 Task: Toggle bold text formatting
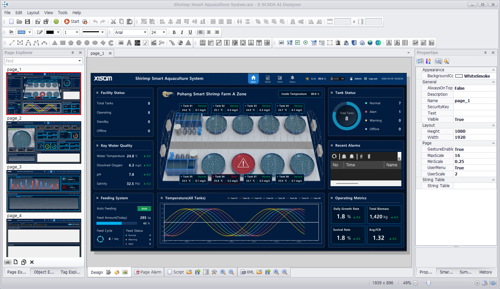point(174,32)
